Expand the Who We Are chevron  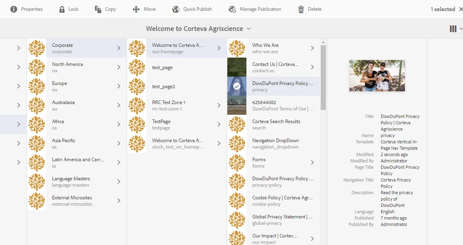(312, 48)
